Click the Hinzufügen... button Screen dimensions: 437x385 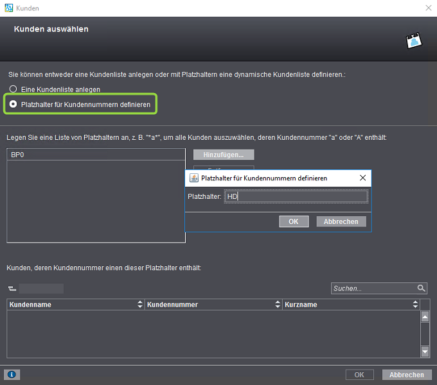224,155
